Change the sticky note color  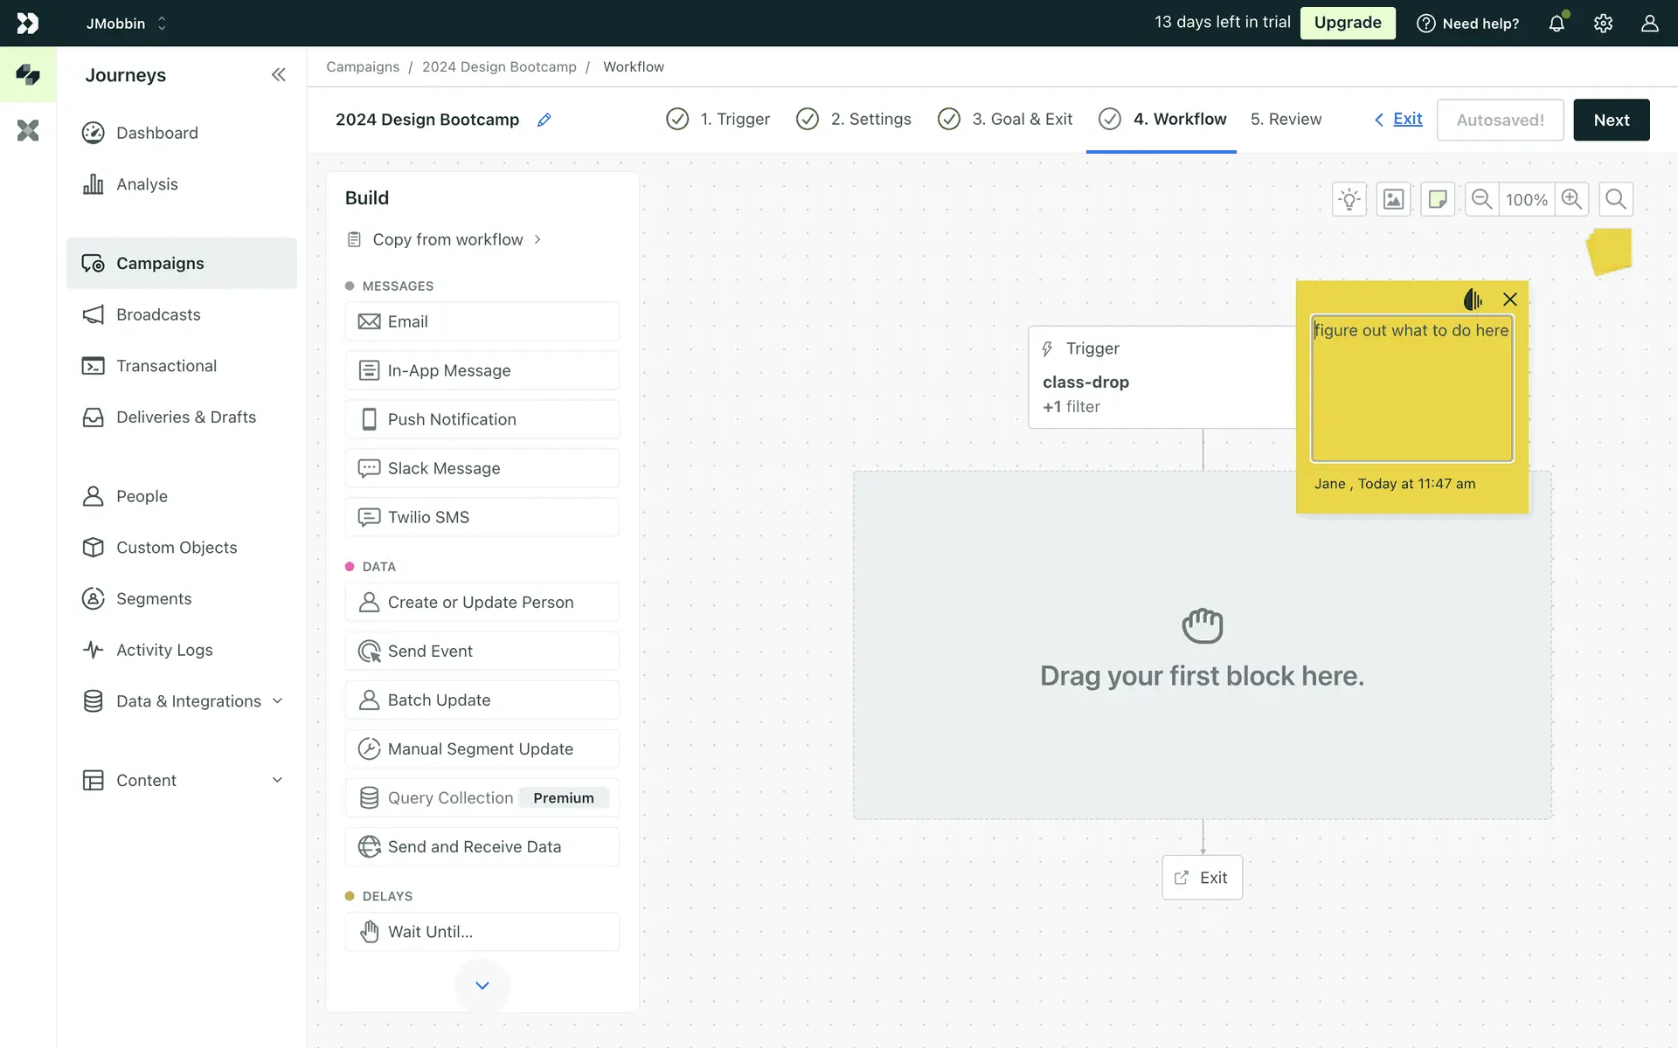1473,300
